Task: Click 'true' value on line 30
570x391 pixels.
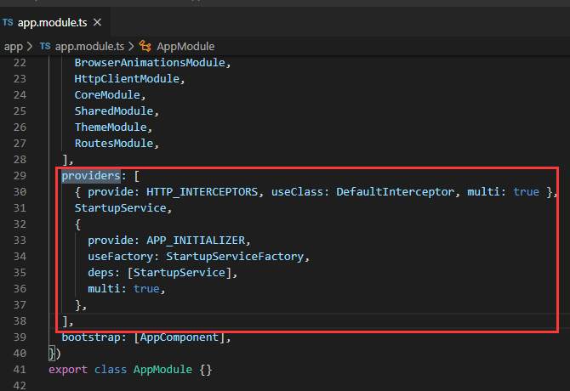Action: [526, 192]
